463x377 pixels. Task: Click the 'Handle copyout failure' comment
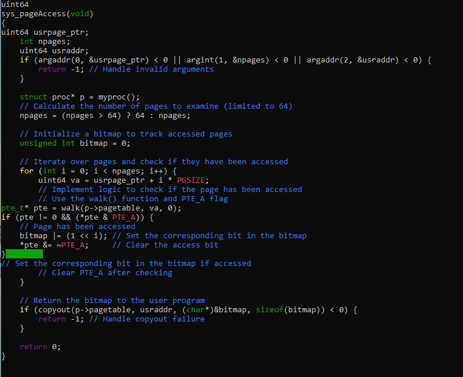pyautogui.click(x=147, y=319)
